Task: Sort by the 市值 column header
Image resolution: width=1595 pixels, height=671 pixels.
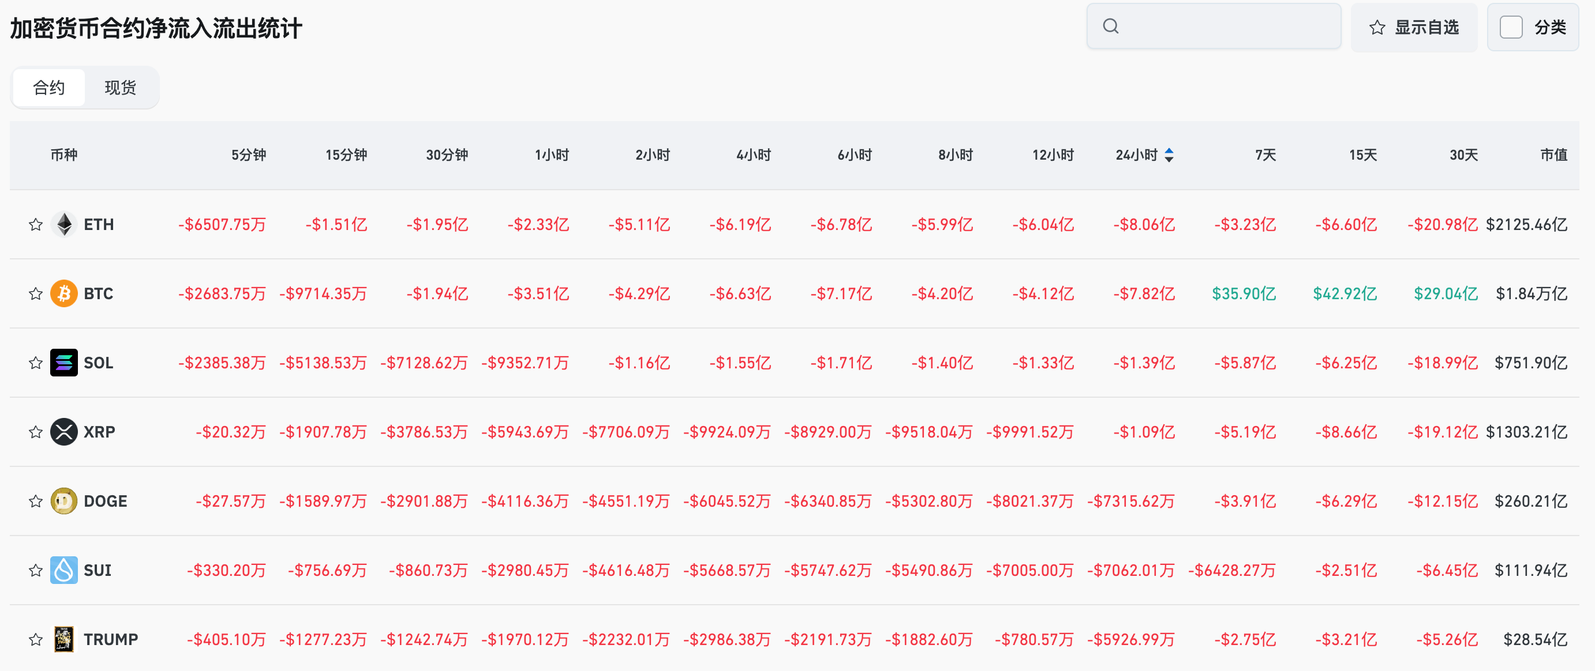Action: tap(1553, 155)
